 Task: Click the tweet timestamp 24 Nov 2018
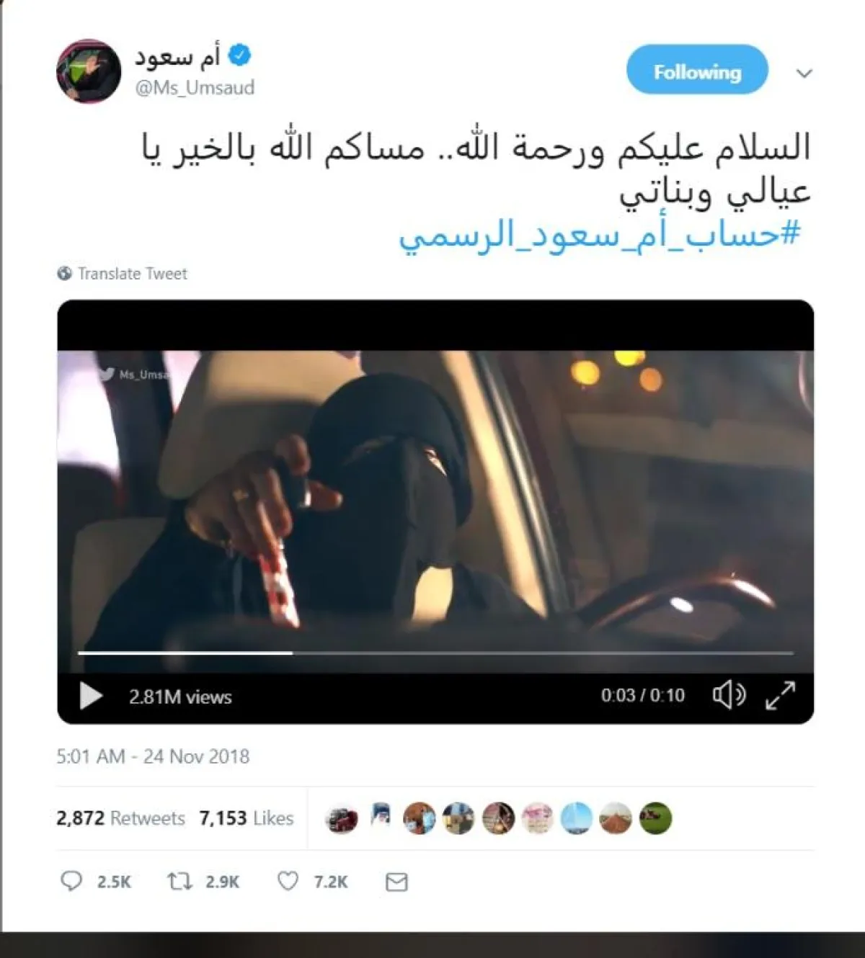coord(153,756)
